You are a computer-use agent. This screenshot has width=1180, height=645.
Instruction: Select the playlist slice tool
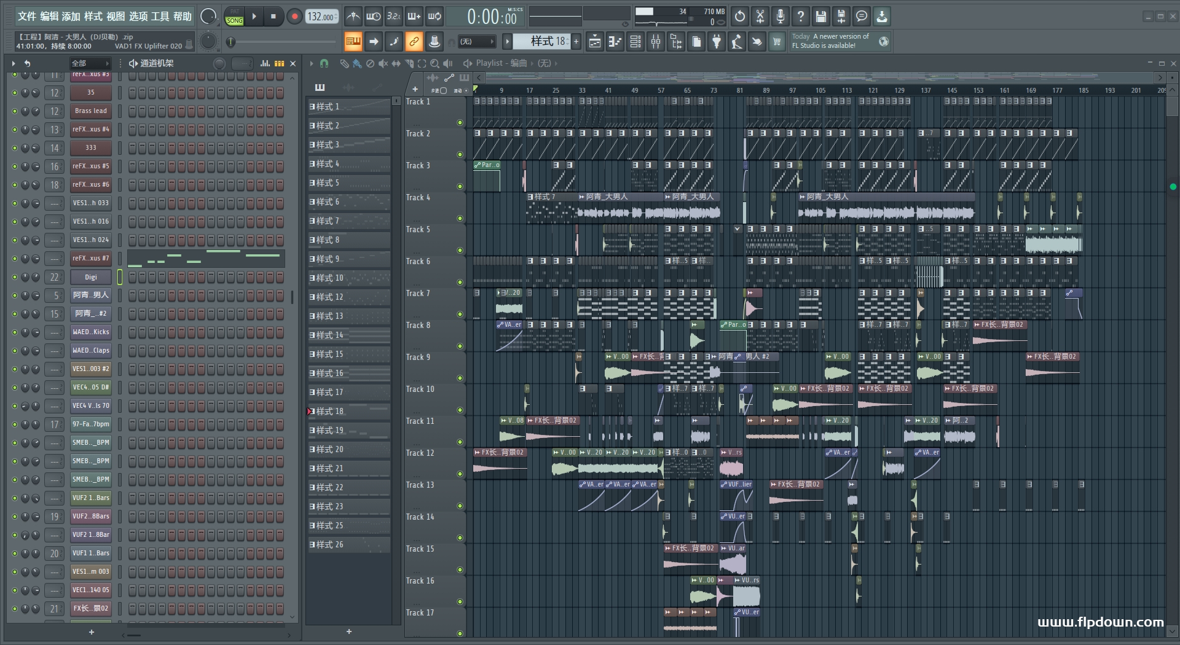tap(409, 63)
